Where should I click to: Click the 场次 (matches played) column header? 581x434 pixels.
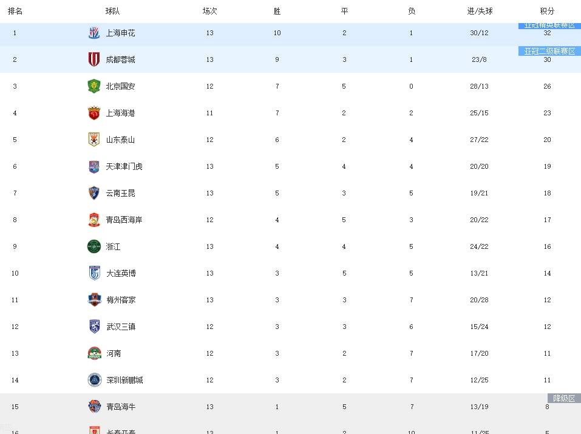point(209,11)
